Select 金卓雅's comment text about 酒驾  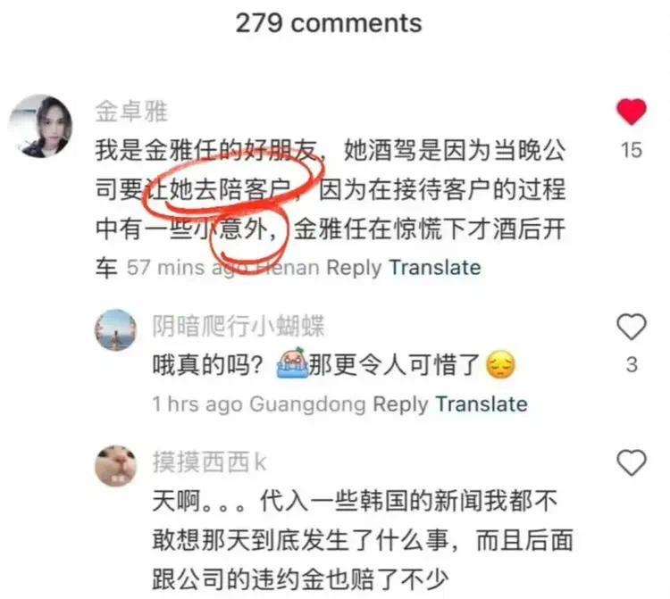[x=331, y=209]
